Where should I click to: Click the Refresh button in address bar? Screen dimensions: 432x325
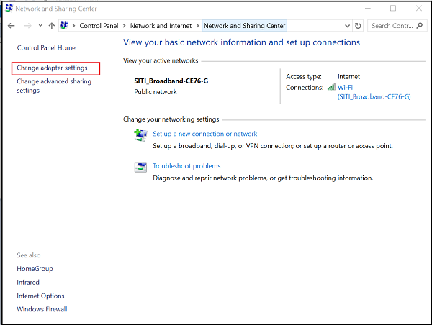coord(359,26)
